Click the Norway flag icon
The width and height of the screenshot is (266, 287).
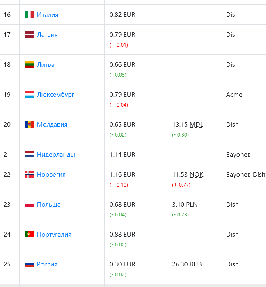click(29, 174)
